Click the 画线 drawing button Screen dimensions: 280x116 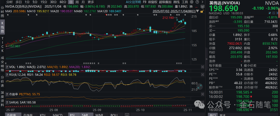coord(176,2)
